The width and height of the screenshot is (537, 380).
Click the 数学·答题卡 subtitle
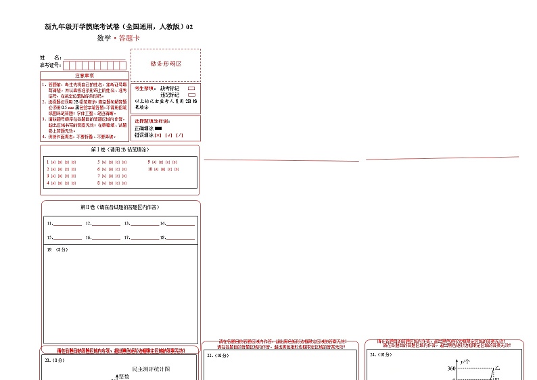click(x=118, y=39)
